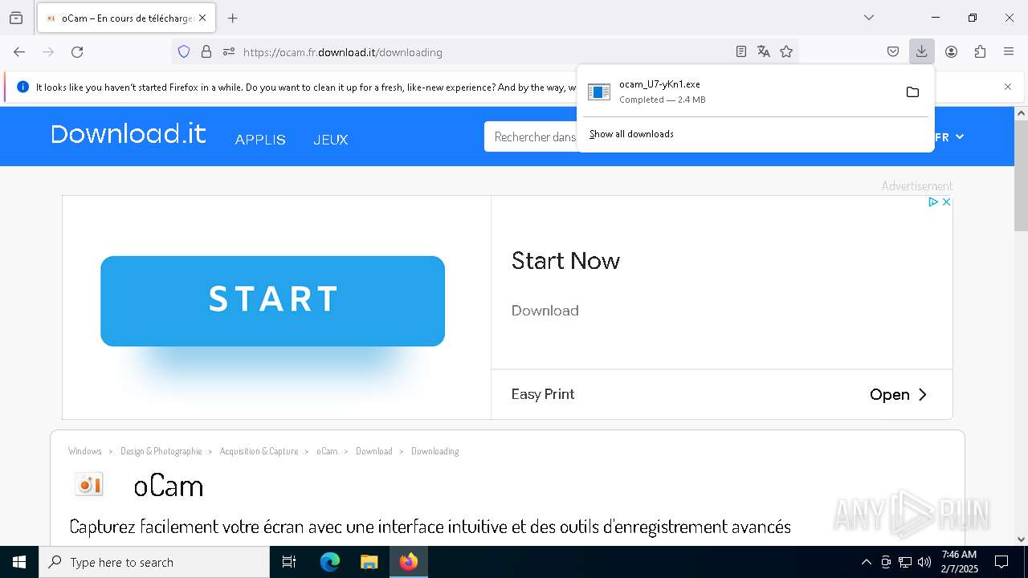The image size is (1028, 578).
Task: Open extensions puzzle icon
Action: point(980,52)
